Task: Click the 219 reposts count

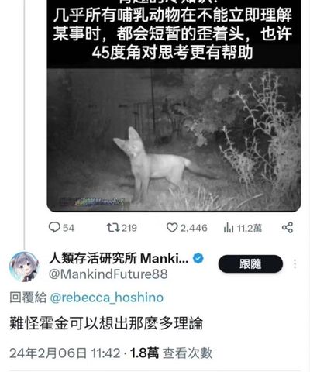Action: 129,228
